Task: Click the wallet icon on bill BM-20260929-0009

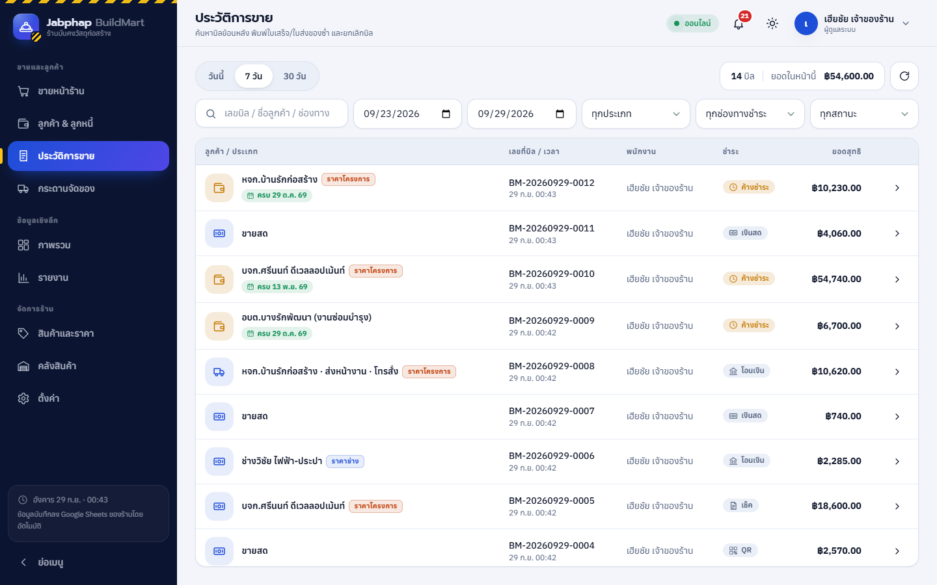Action: 219,326
